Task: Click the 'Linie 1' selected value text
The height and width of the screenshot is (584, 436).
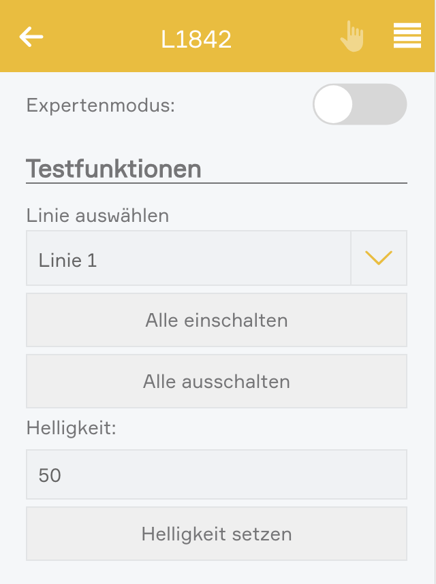Action: [x=68, y=260]
